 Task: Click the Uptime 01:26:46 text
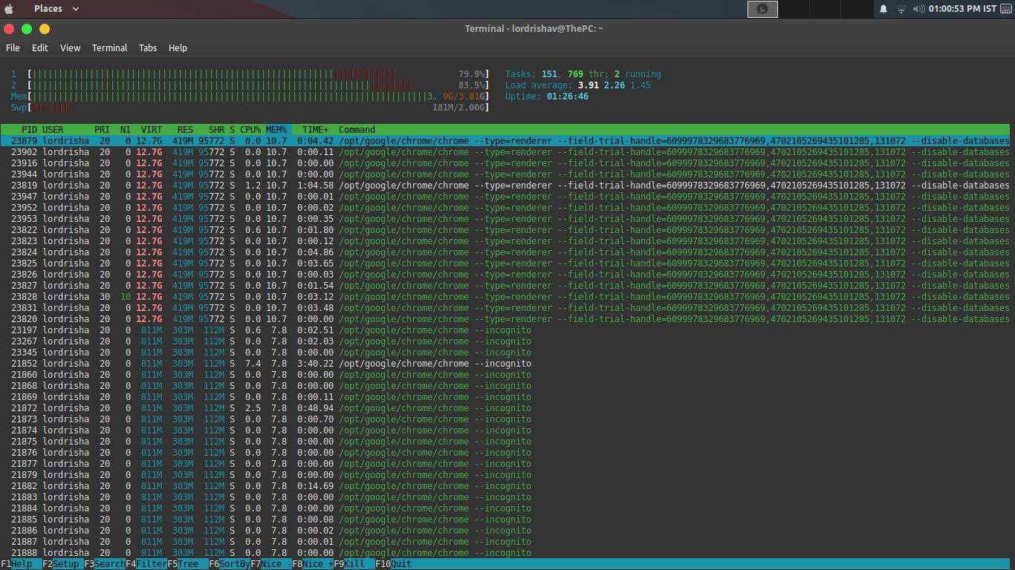pyautogui.click(x=547, y=96)
